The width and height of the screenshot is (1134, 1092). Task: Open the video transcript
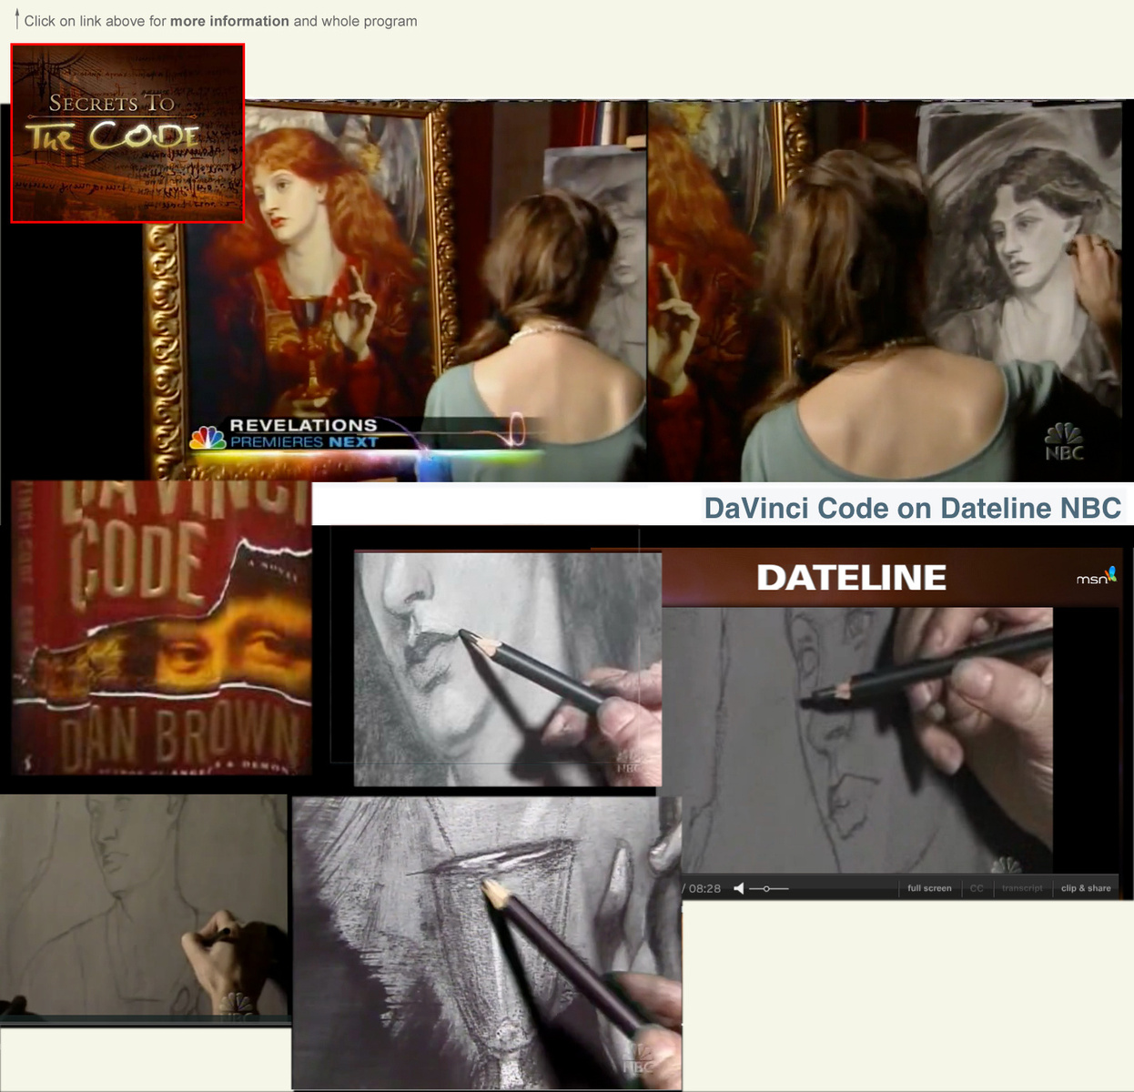[x=1022, y=888]
